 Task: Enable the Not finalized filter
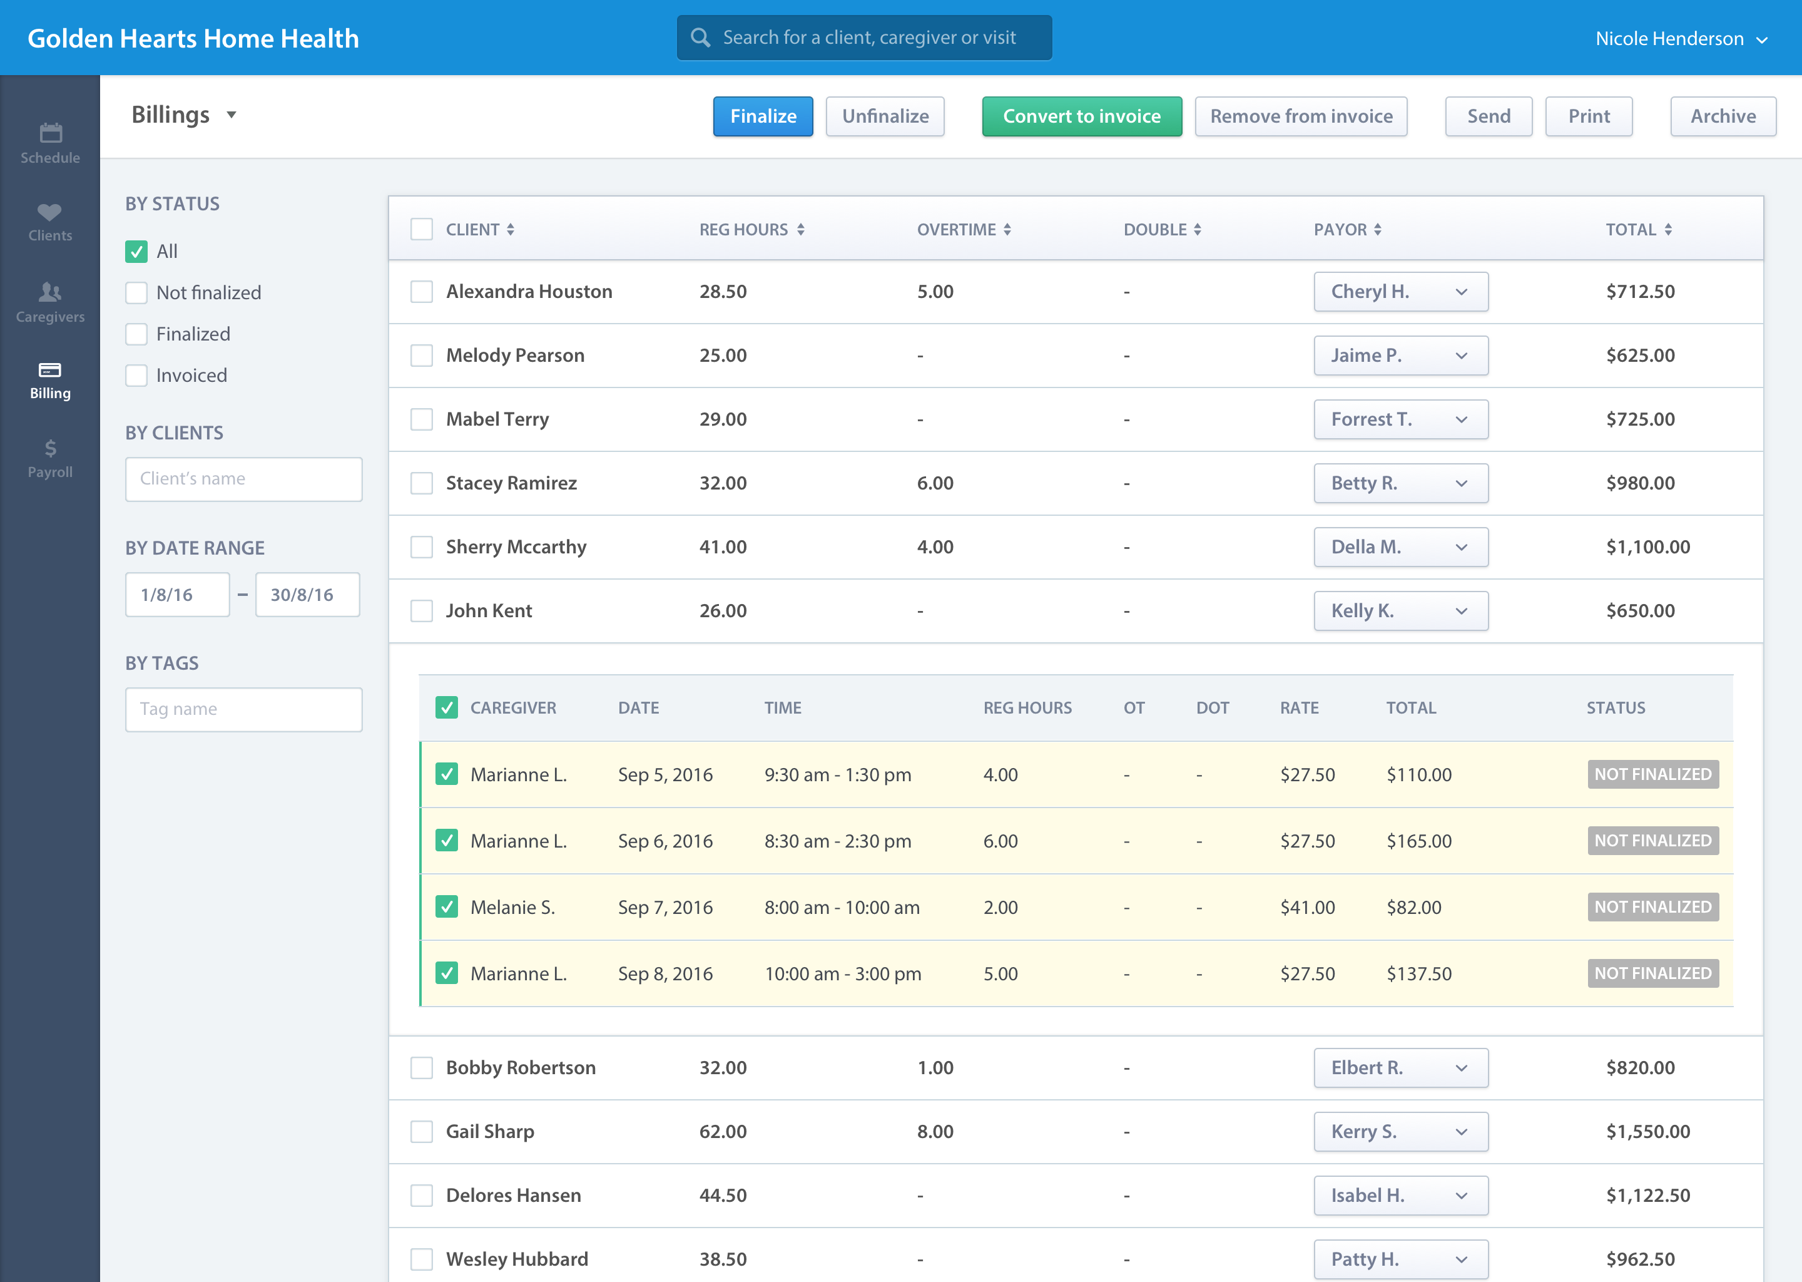click(x=136, y=293)
